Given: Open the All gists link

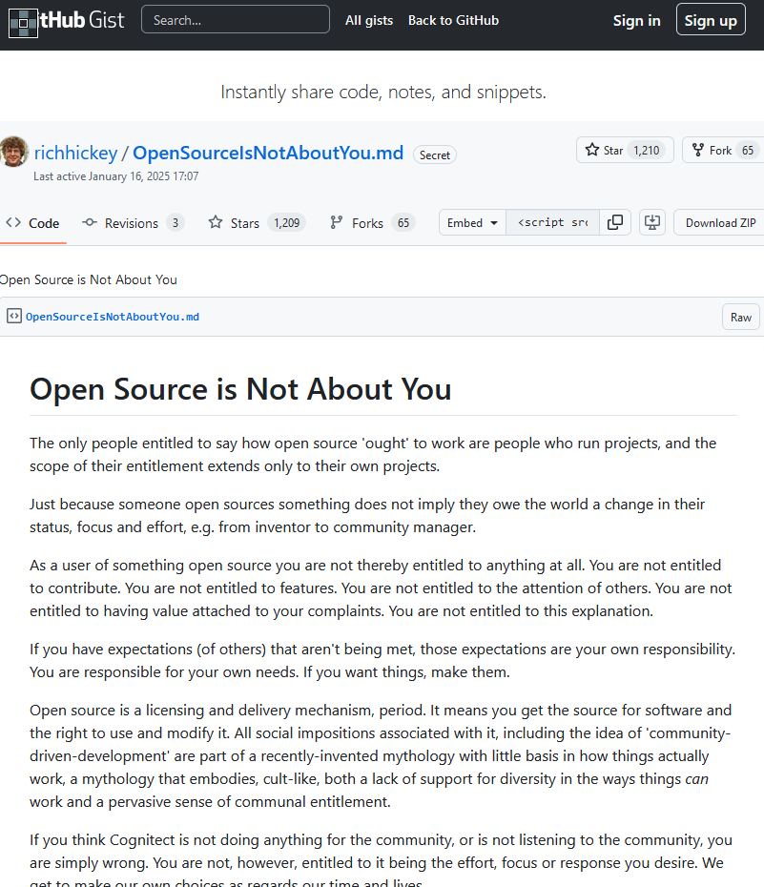Looking at the screenshot, I should 369,20.
